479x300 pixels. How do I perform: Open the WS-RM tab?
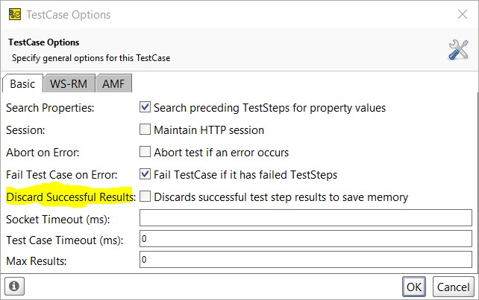pyautogui.click(x=69, y=83)
